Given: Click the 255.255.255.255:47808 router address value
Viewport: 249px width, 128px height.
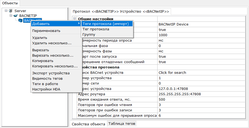Looking at the screenshot, I should (x=180, y=94).
